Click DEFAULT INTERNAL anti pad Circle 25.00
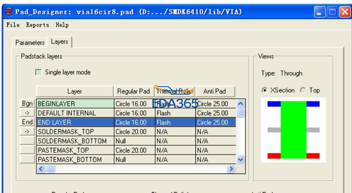Screen dimensions: 352x193 pyautogui.click(x=216, y=113)
